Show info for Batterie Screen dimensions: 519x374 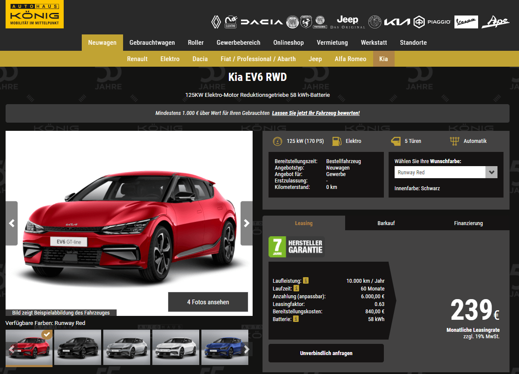coord(296,319)
